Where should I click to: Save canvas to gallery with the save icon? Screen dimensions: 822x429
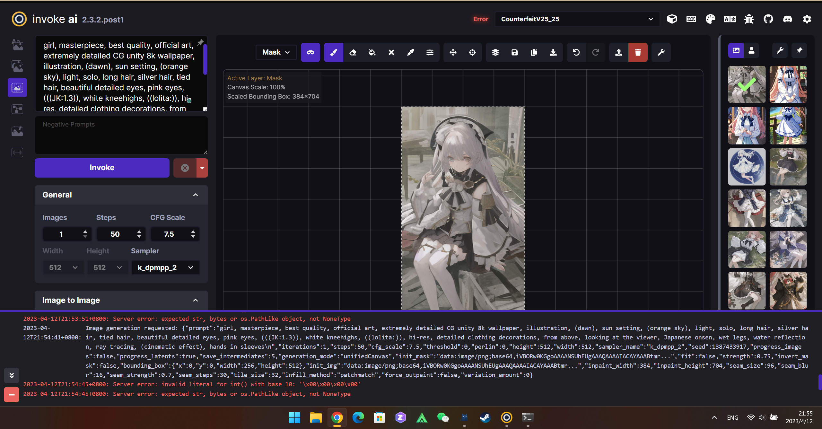pos(514,52)
